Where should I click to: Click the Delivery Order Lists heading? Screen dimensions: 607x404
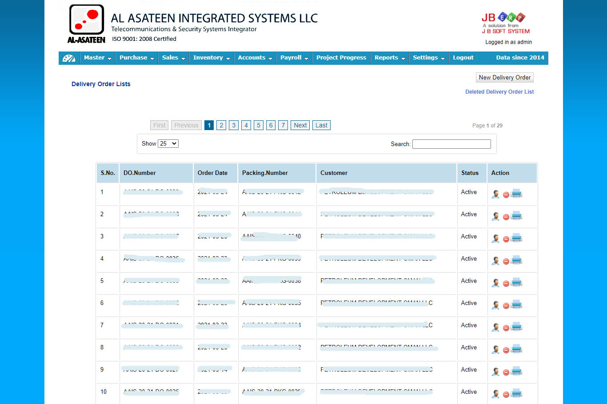coord(101,84)
